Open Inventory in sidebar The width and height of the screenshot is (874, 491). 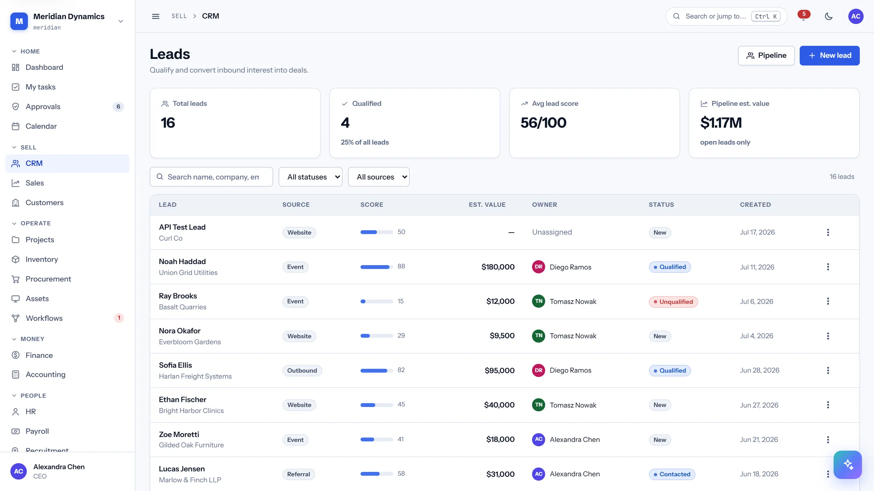[x=67, y=259]
